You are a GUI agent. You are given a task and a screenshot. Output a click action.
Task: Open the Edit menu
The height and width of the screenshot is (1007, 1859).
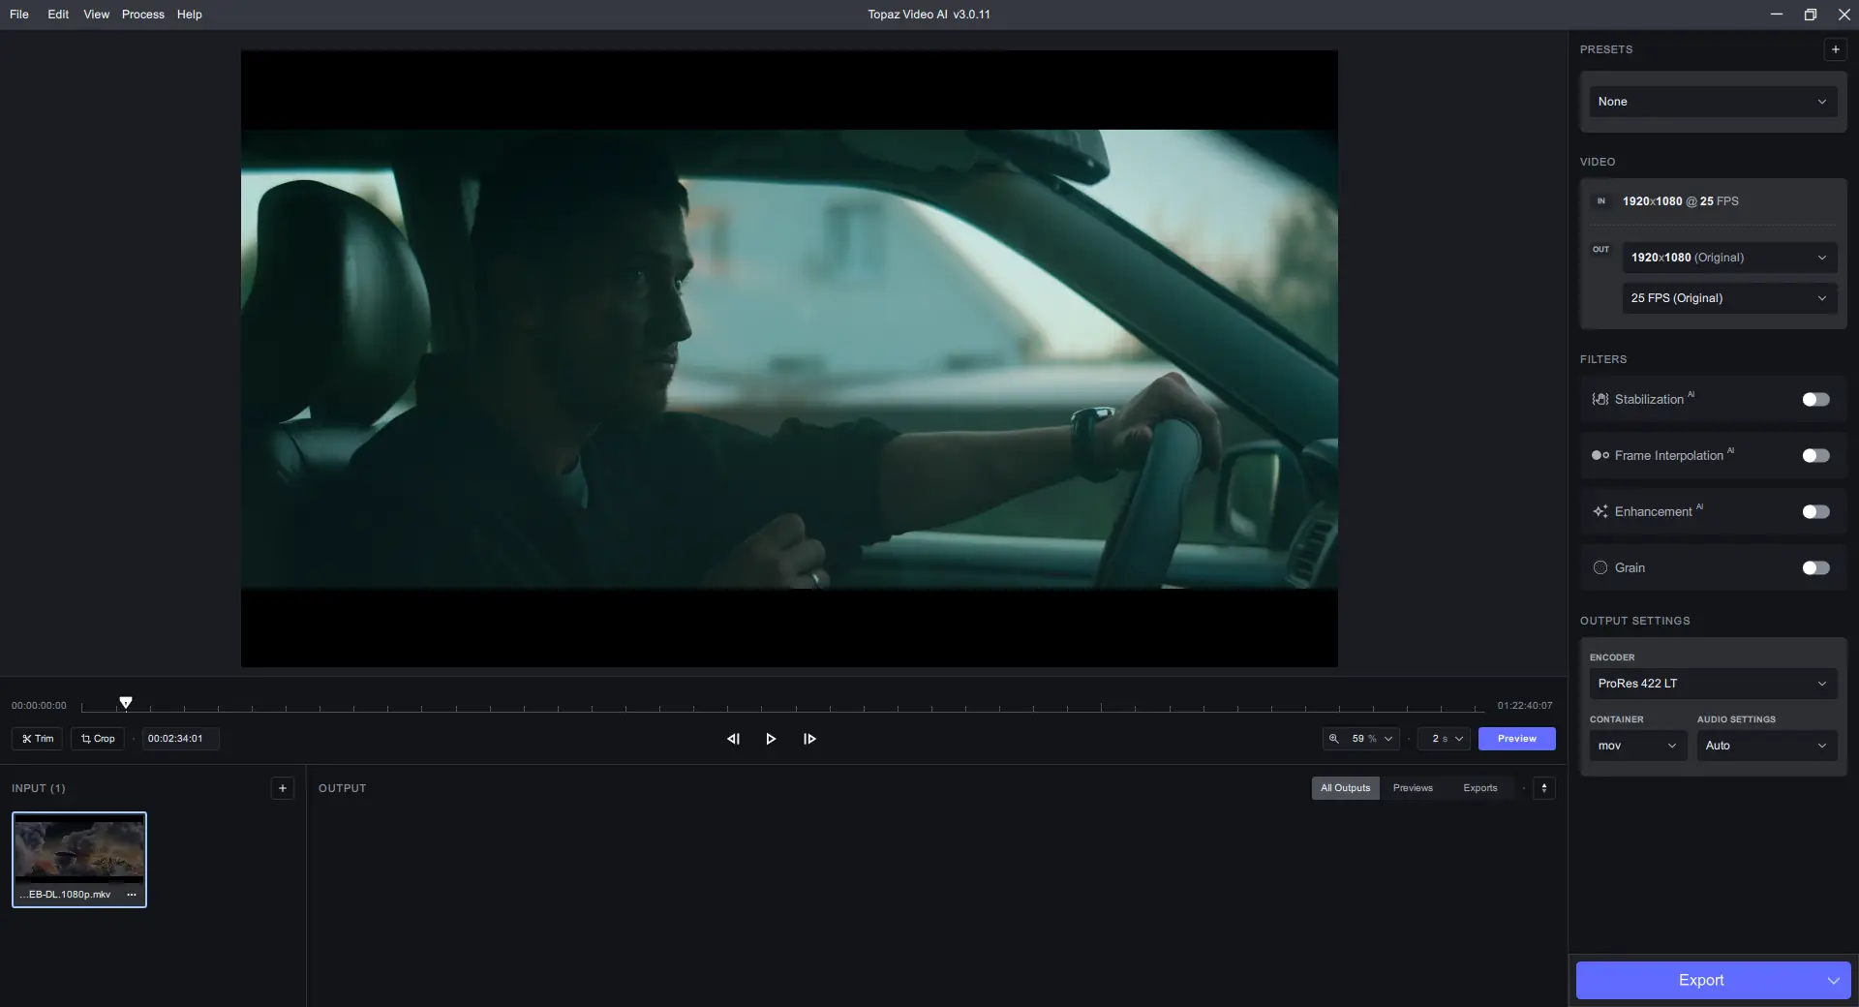(58, 15)
